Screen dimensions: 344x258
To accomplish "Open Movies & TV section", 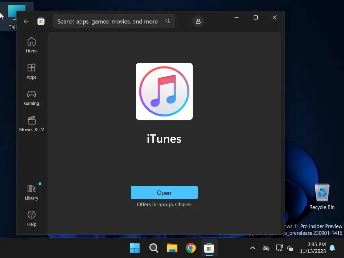I will pyautogui.click(x=32, y=124).
